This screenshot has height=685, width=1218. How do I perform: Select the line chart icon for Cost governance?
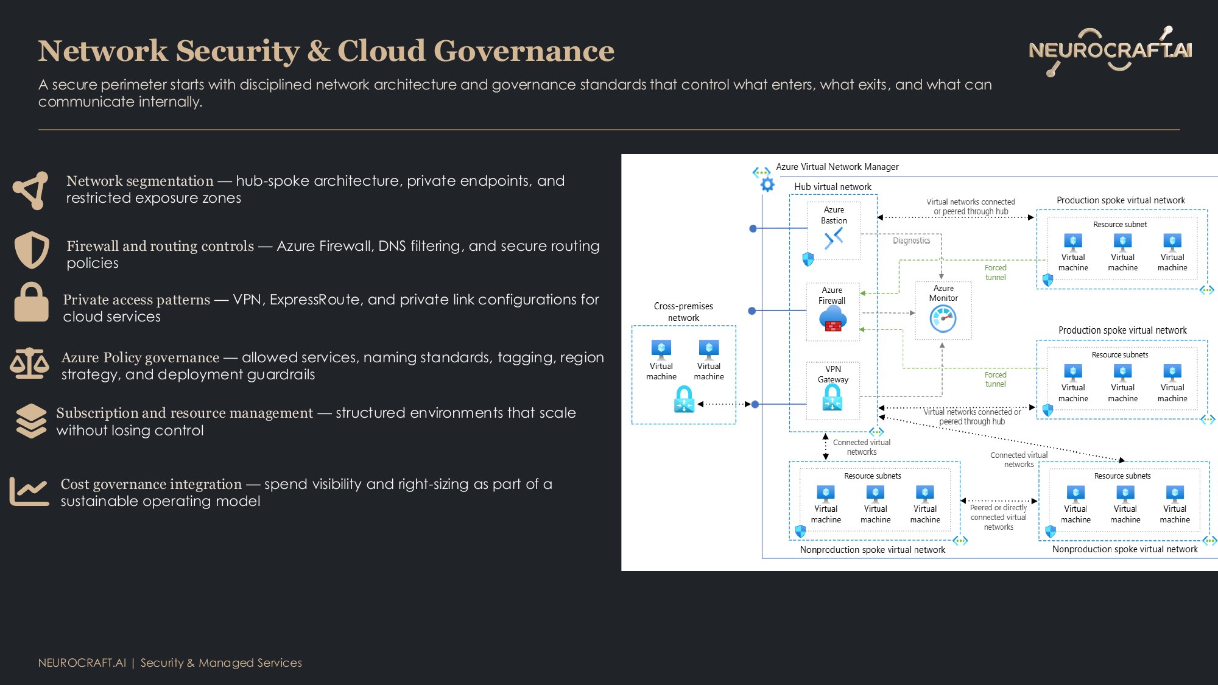tap(29, 491)
